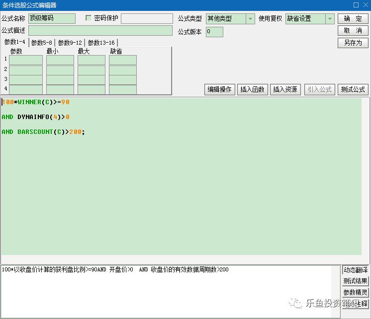371x319 pixels.
Task: Click row 1 最小 value field
Action: coord(60,60)
